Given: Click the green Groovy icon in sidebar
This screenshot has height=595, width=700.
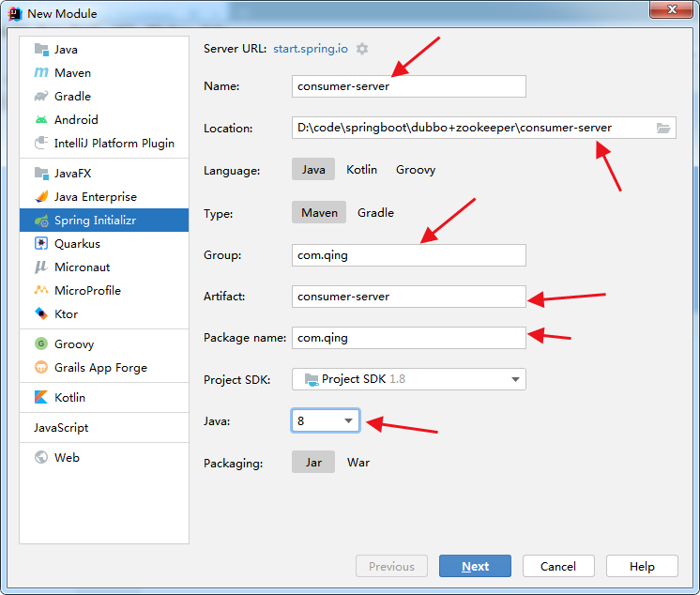Looking at the screenshot, I should point(41,343).
